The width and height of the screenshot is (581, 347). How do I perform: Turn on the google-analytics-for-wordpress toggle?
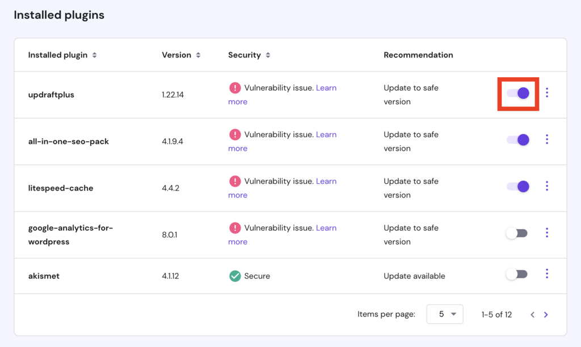coord(515,232)
